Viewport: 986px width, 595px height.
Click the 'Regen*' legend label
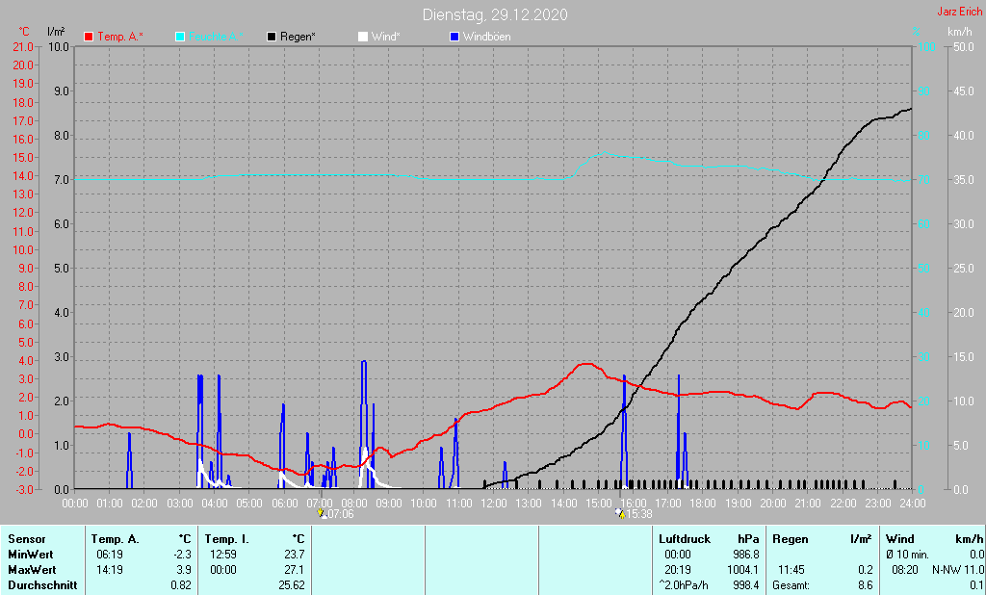coord(298,37)
